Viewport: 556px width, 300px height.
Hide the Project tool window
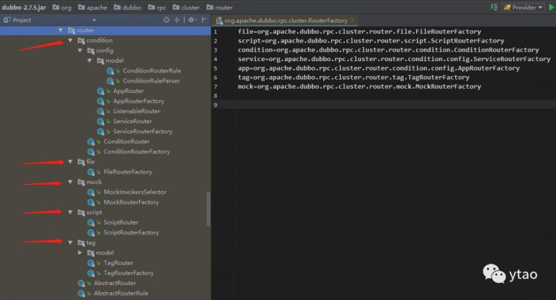click(x=204, y=19)
